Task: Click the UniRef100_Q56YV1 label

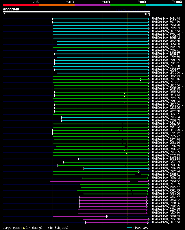Action: click(166, 50)
